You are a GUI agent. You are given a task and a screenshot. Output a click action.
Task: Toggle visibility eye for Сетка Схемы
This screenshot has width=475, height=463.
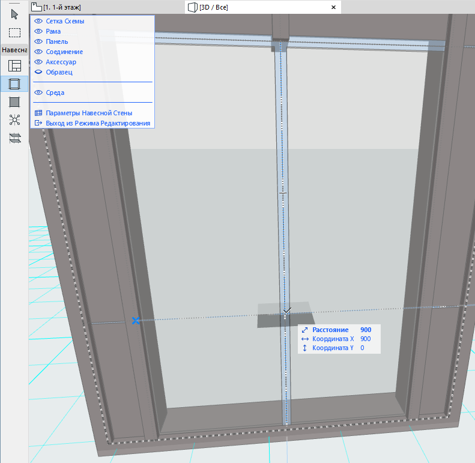click(x=38, y=21)
